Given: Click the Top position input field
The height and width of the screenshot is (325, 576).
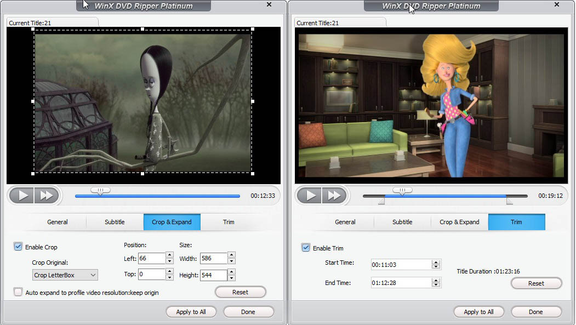Looking at the screenshot, I should (152, 274).
